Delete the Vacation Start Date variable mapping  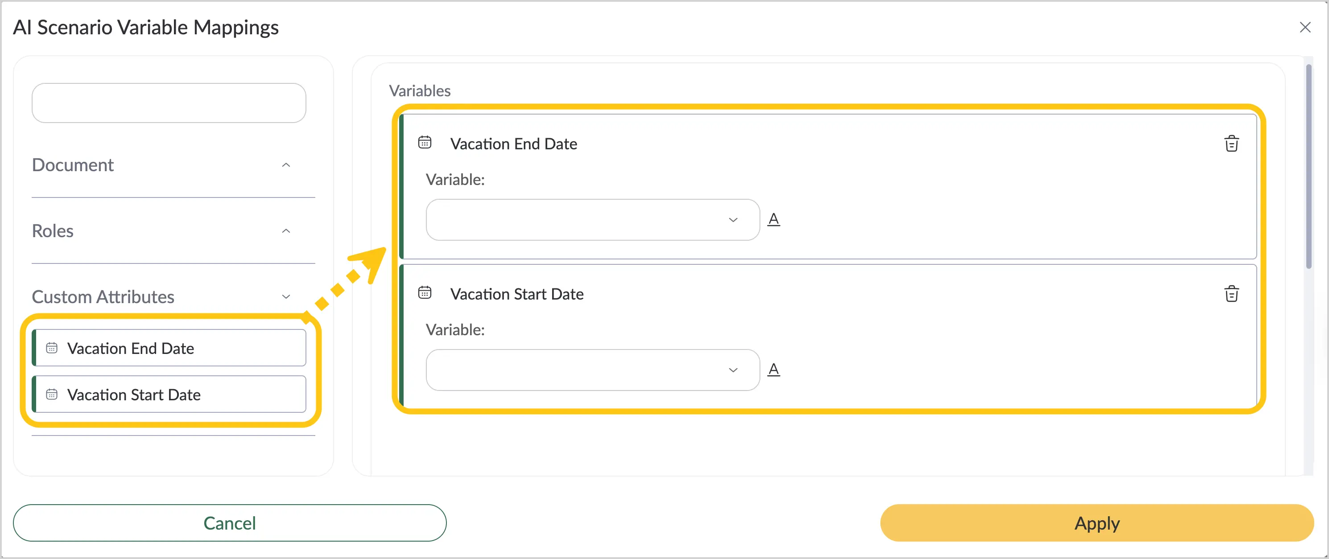[x=1231, y=293]
